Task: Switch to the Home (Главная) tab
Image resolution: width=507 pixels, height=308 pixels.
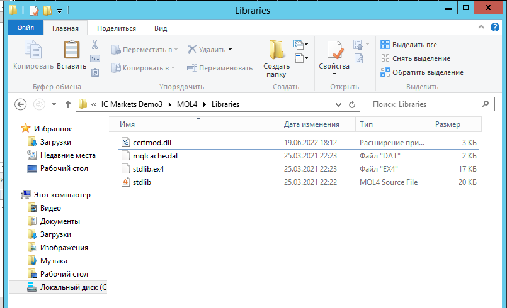Action: pyautogui.click(x=66, y=28)
